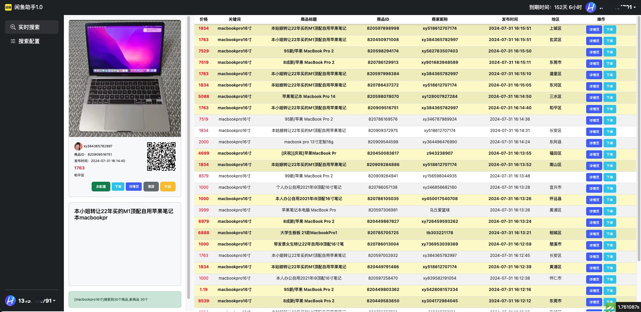Click the 发布时间 column header
The width and height of the screenshot is (641, 312).
click(510, 19)
